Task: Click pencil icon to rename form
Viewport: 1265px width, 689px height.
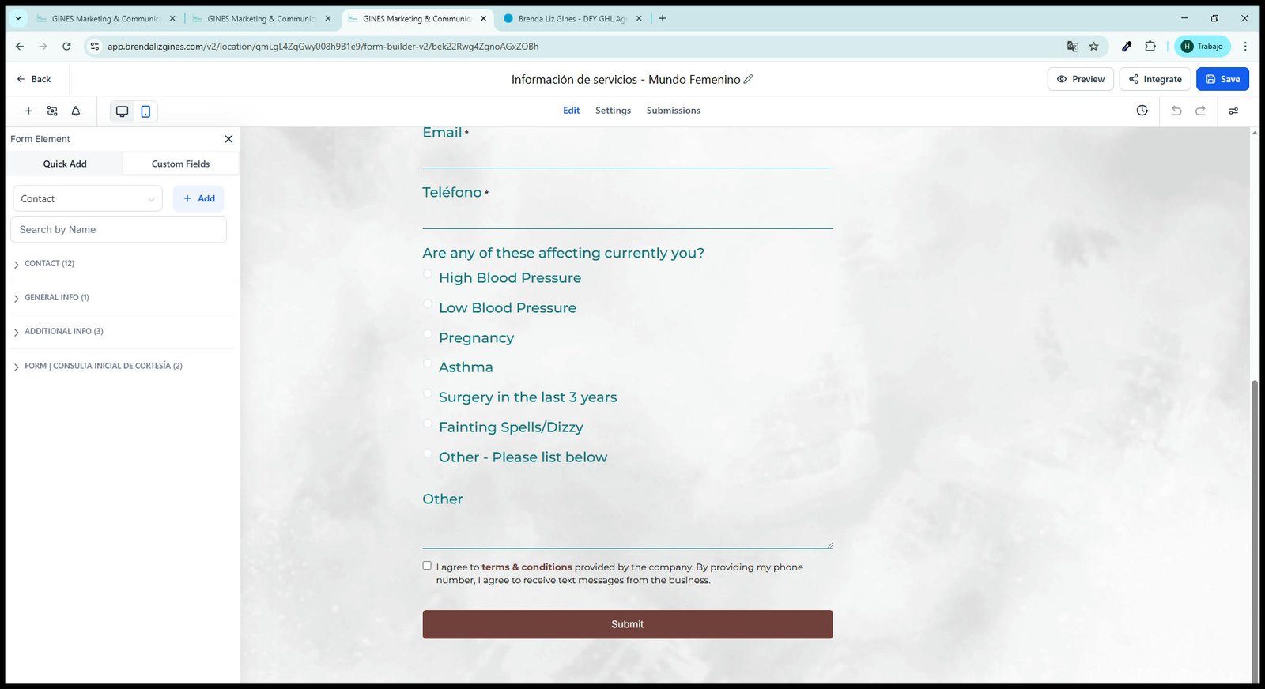Action: click(x=748, y=79)
